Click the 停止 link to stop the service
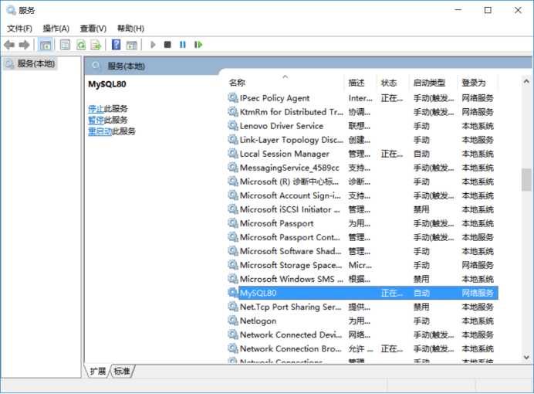This screenshot has width=534, height=394. 96,109
